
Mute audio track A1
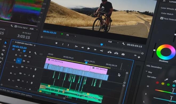(26, 68)
